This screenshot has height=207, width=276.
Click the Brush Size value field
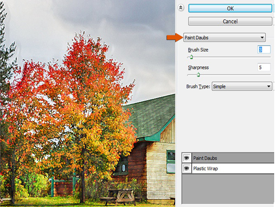(264, 50)
